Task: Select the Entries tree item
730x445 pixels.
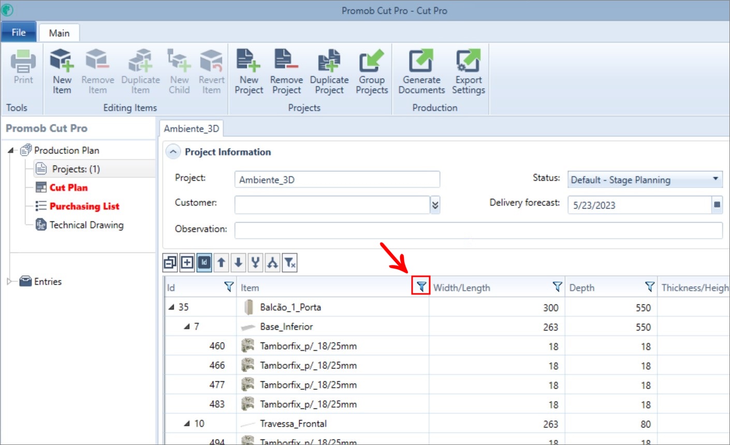Action: pyautogui.click(x=48, y=281)
